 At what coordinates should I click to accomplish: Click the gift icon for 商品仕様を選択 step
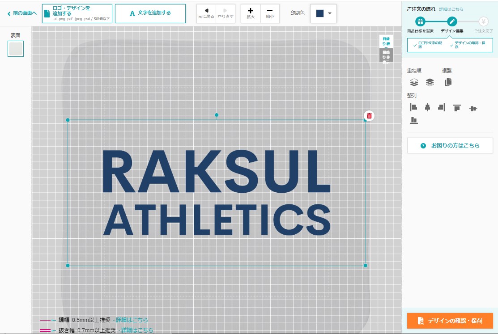(420, 21)
